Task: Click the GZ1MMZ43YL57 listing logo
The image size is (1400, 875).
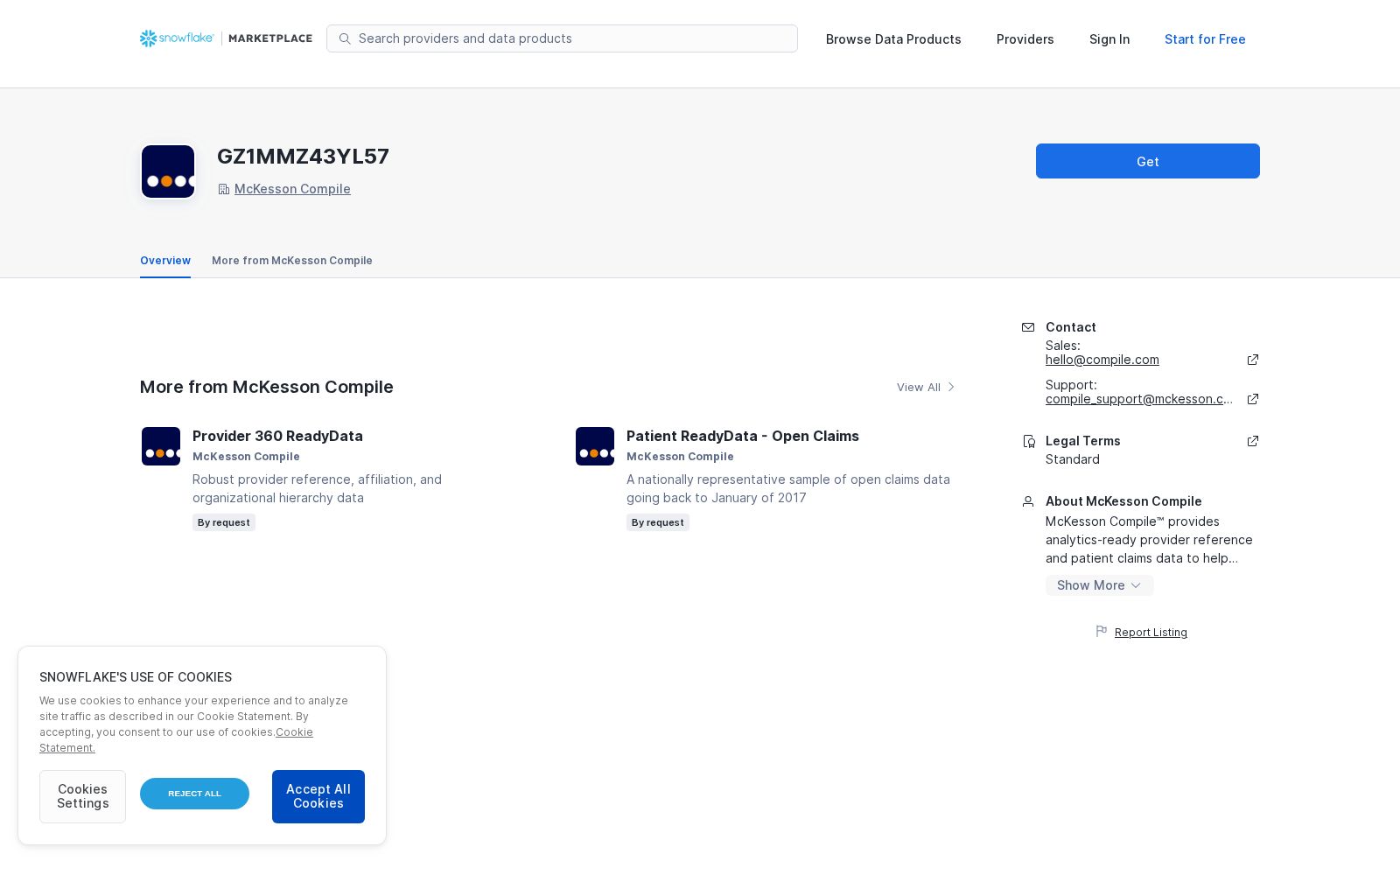Action: (x=168, y=171)
